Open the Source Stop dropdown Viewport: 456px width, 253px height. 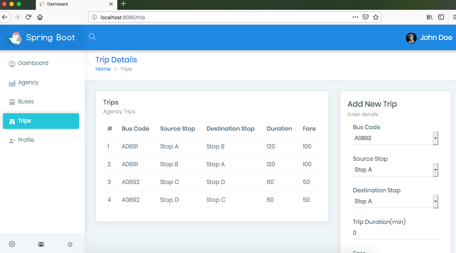tap(395, 170)
